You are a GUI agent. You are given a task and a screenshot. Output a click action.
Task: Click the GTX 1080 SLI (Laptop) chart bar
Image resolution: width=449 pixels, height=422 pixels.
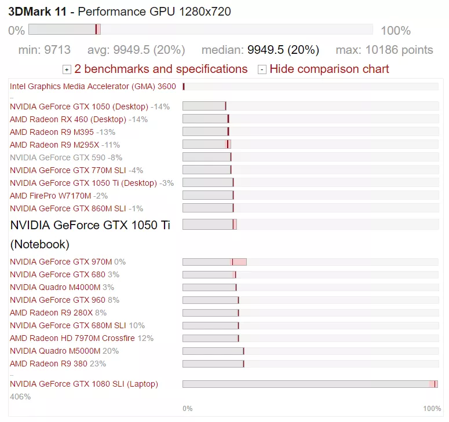click(x=310, y=384)
